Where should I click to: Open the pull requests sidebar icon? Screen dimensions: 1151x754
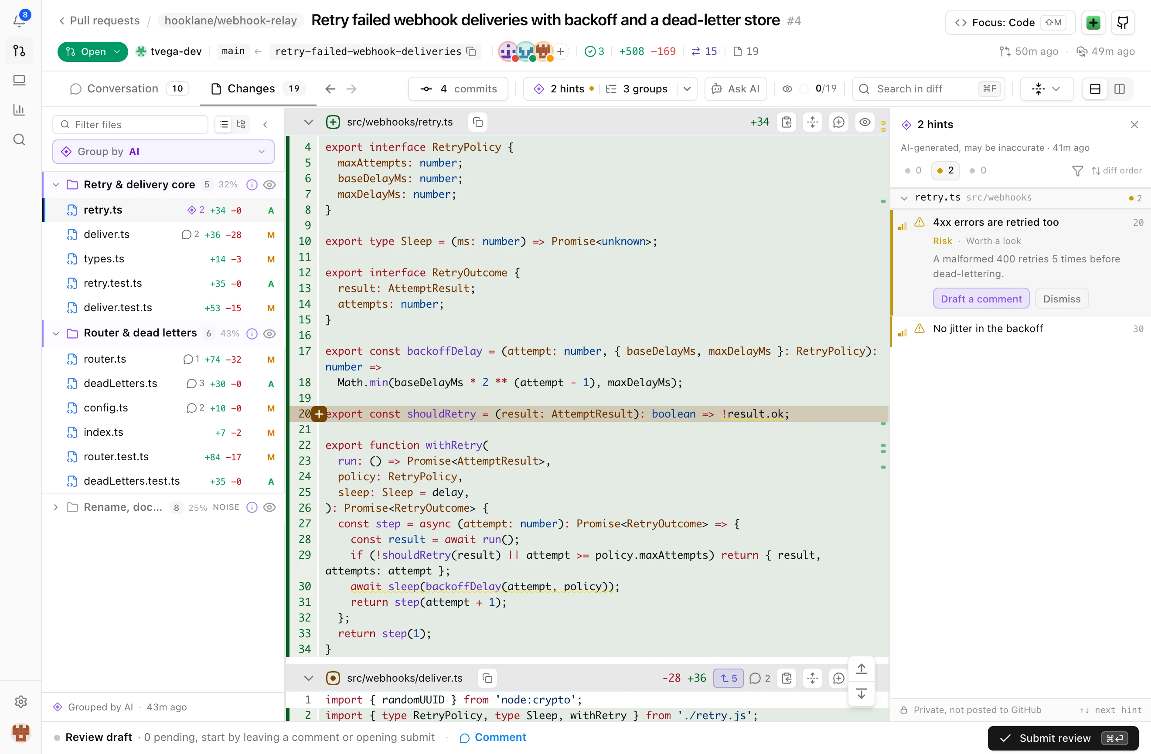point(19,51)
